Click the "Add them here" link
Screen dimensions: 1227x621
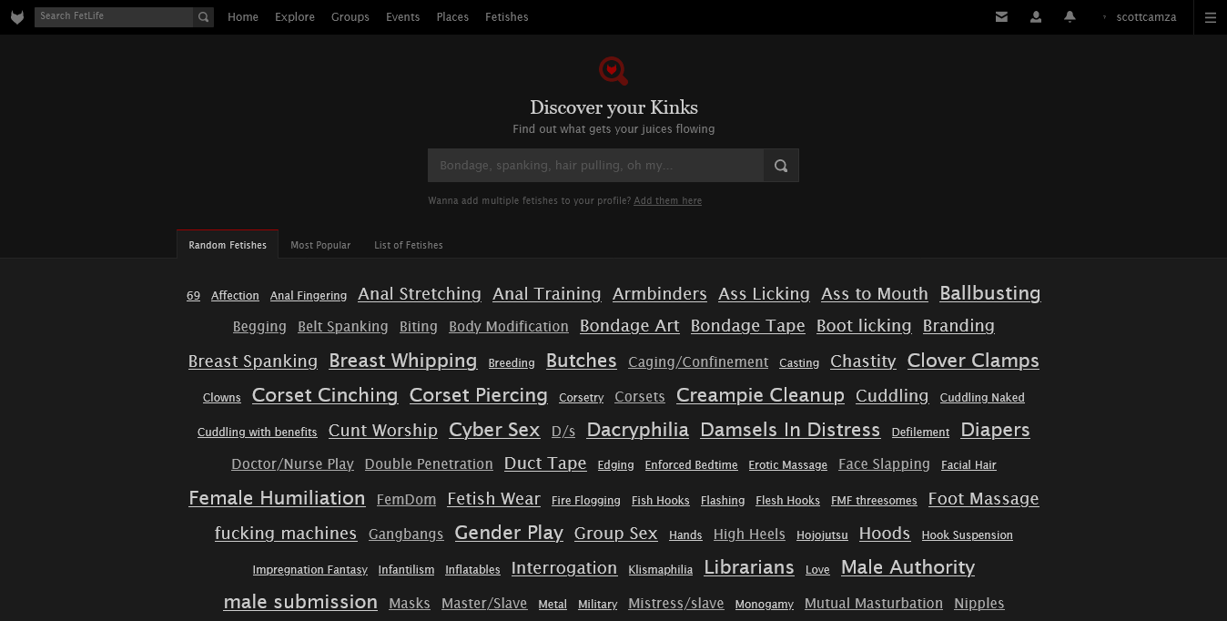[x=667, y=200]
